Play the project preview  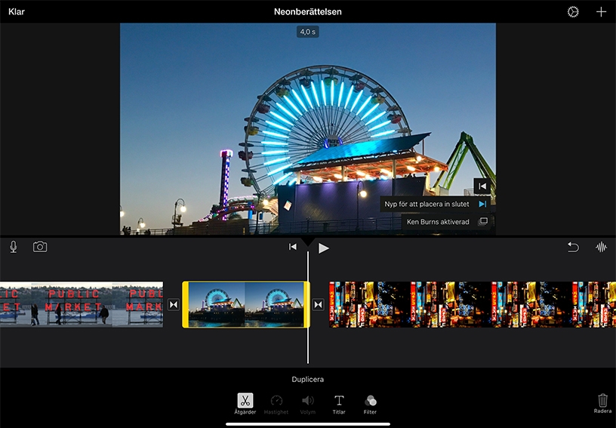point(323,248)
